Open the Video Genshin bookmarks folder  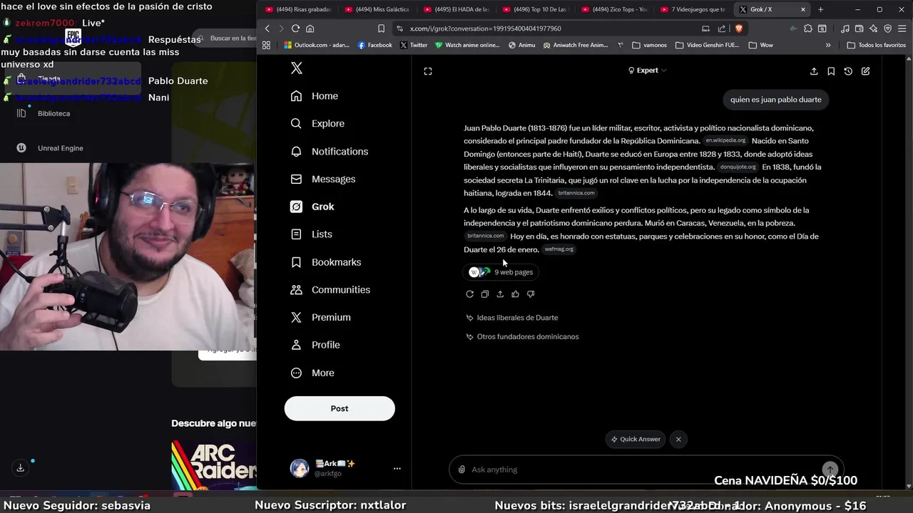(x=708, y=45)
